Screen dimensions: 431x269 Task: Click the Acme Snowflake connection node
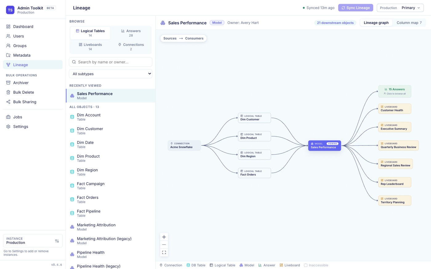(x=184, y=145)
